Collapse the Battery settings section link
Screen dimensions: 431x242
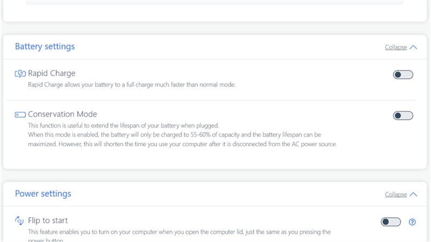[x=396, y=47]
